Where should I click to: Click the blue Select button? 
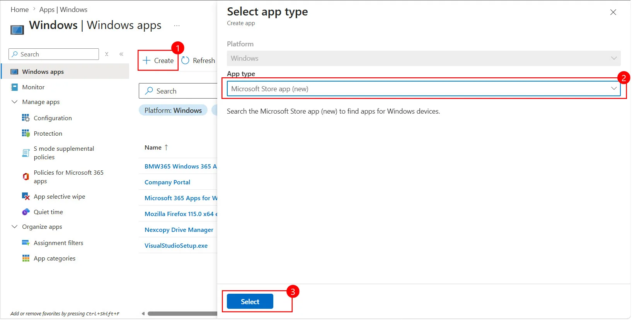pos(250,302)
